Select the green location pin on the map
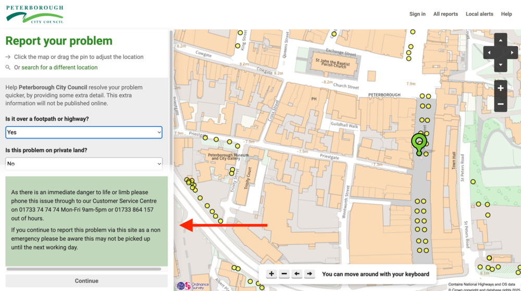This screenshot has height=291, width=521. tap(419, 143)
